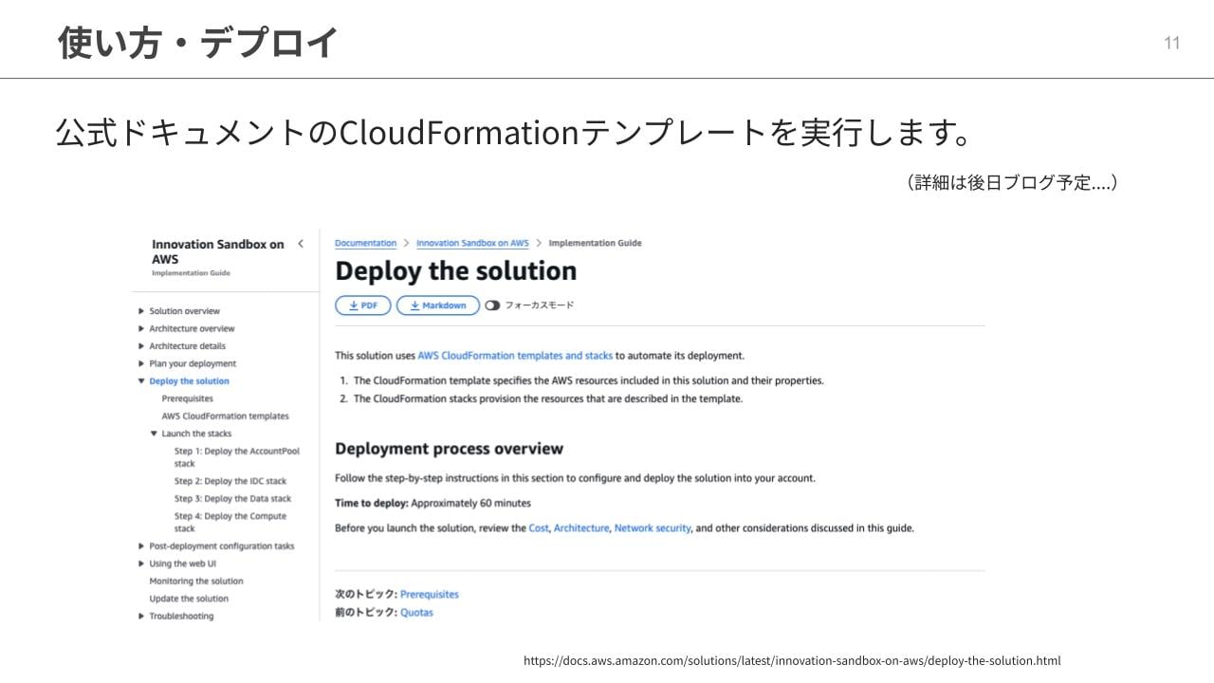Open the Architecture link in the overview paragraph
This screenshot has height=683, width=1214.
point(581,528)
